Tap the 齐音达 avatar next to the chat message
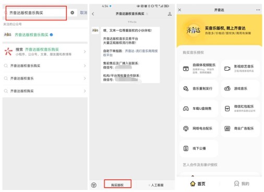 point(95,30)
